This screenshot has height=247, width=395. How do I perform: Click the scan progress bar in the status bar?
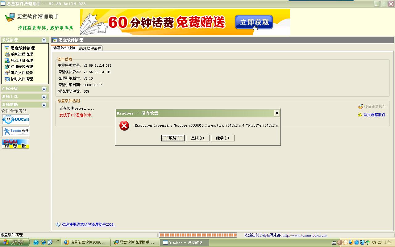[x=197, y=235]
